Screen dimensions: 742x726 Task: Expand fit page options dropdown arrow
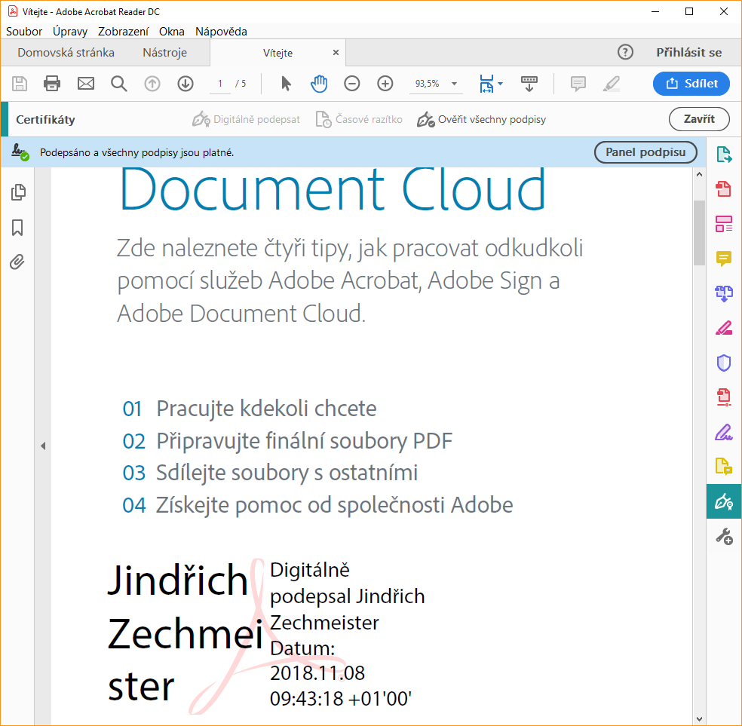[x=501, y=84]
